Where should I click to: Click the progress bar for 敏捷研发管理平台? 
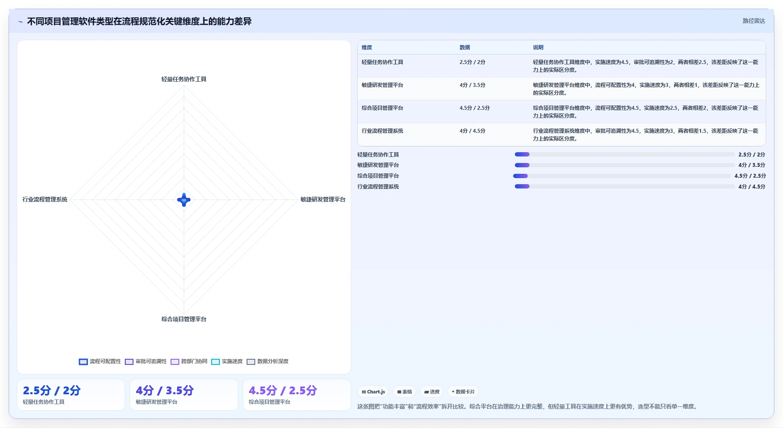(624, 165)
